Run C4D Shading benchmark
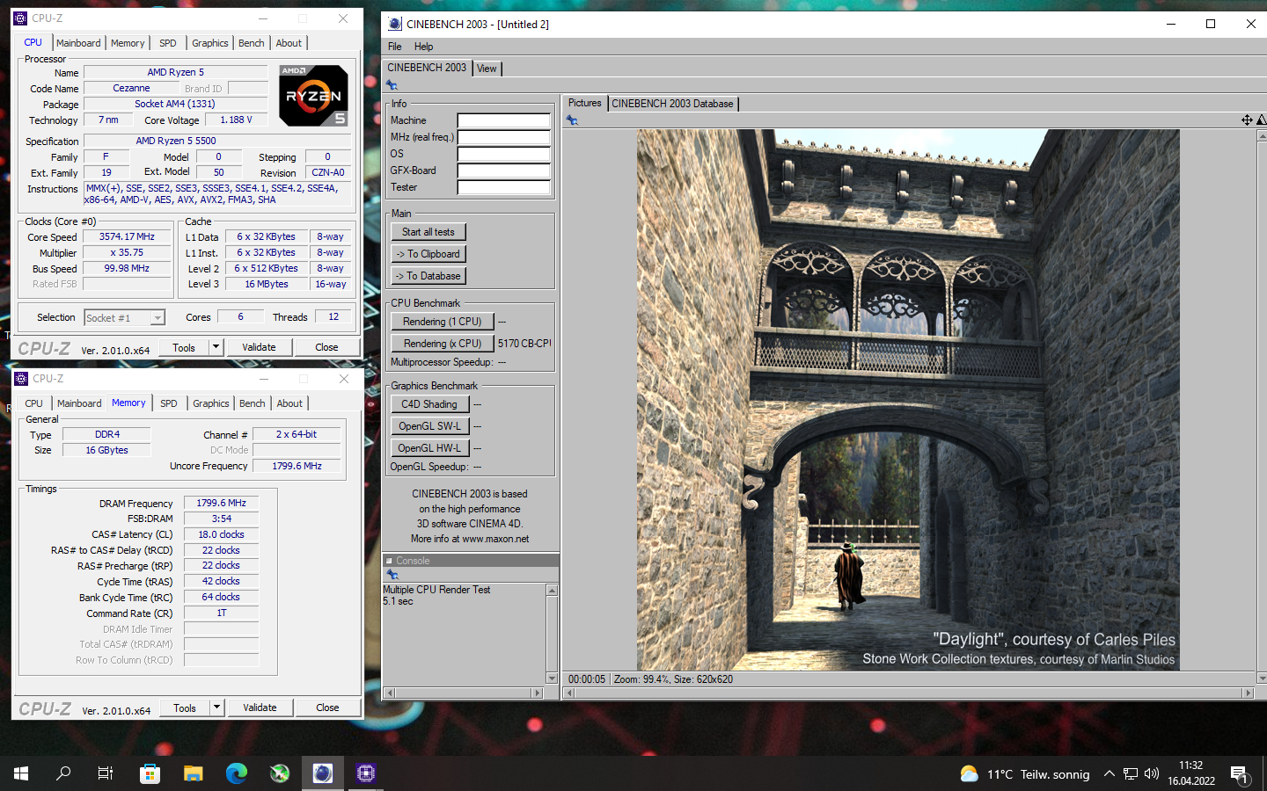This screenshot has width=1267, height=791. coord(429,404)
